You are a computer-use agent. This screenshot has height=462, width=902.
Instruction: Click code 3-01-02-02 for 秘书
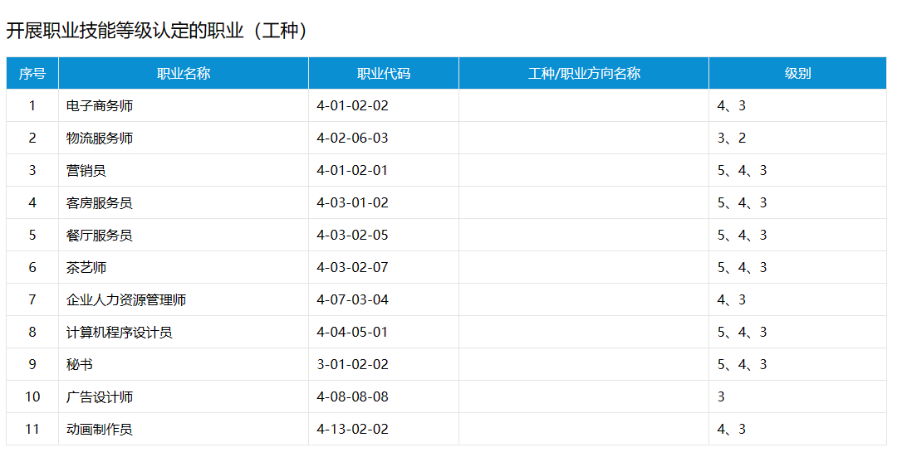(x=353, y=364)
